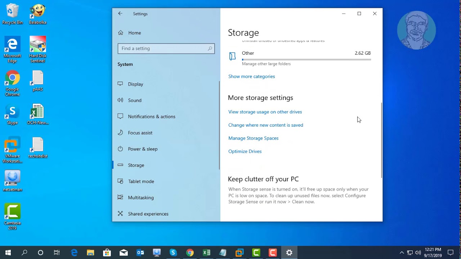The image size is (461, 259).
Task: Click Keep clutter off your PC heading
Action: [x=263, y=179]
